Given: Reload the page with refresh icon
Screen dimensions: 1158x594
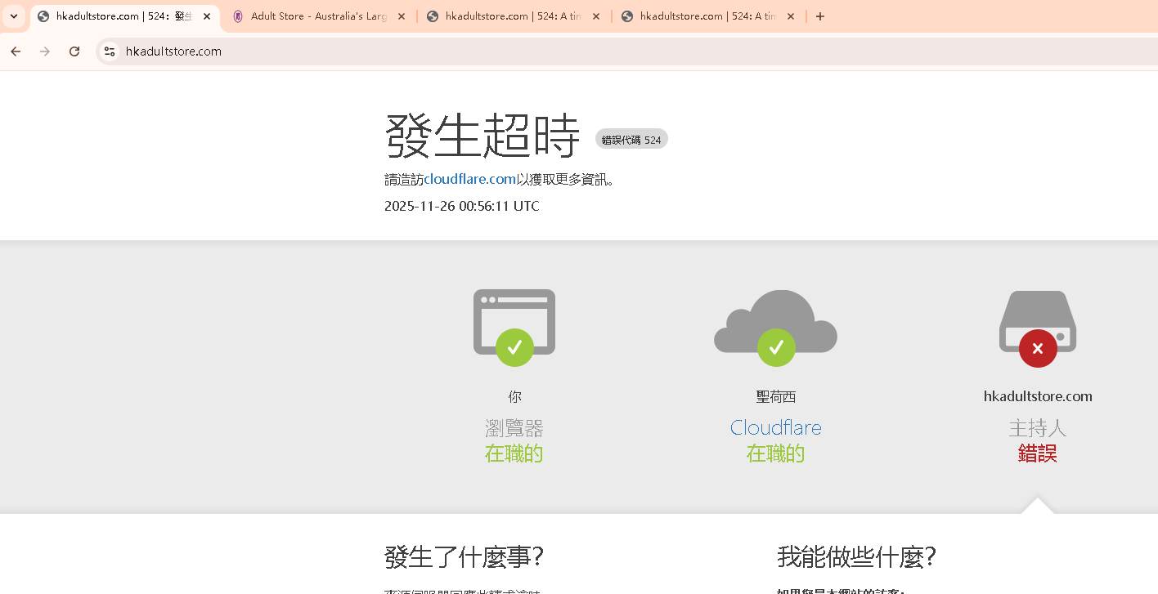Looking at the screenshot, I should (x=74, y=51).
